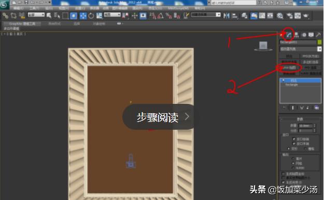The height and width of the screenshot is (200, 324).
Task: Click the green object color swatch
Action: point(319,42)
